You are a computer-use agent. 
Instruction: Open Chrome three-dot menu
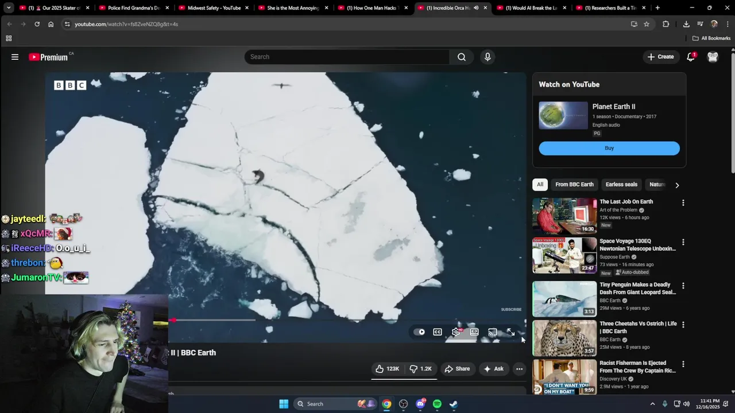click(728, 24)
